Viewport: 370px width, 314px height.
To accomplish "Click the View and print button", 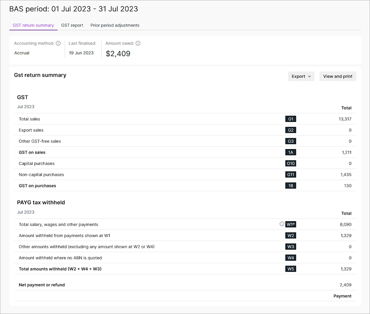I will 338,76.
